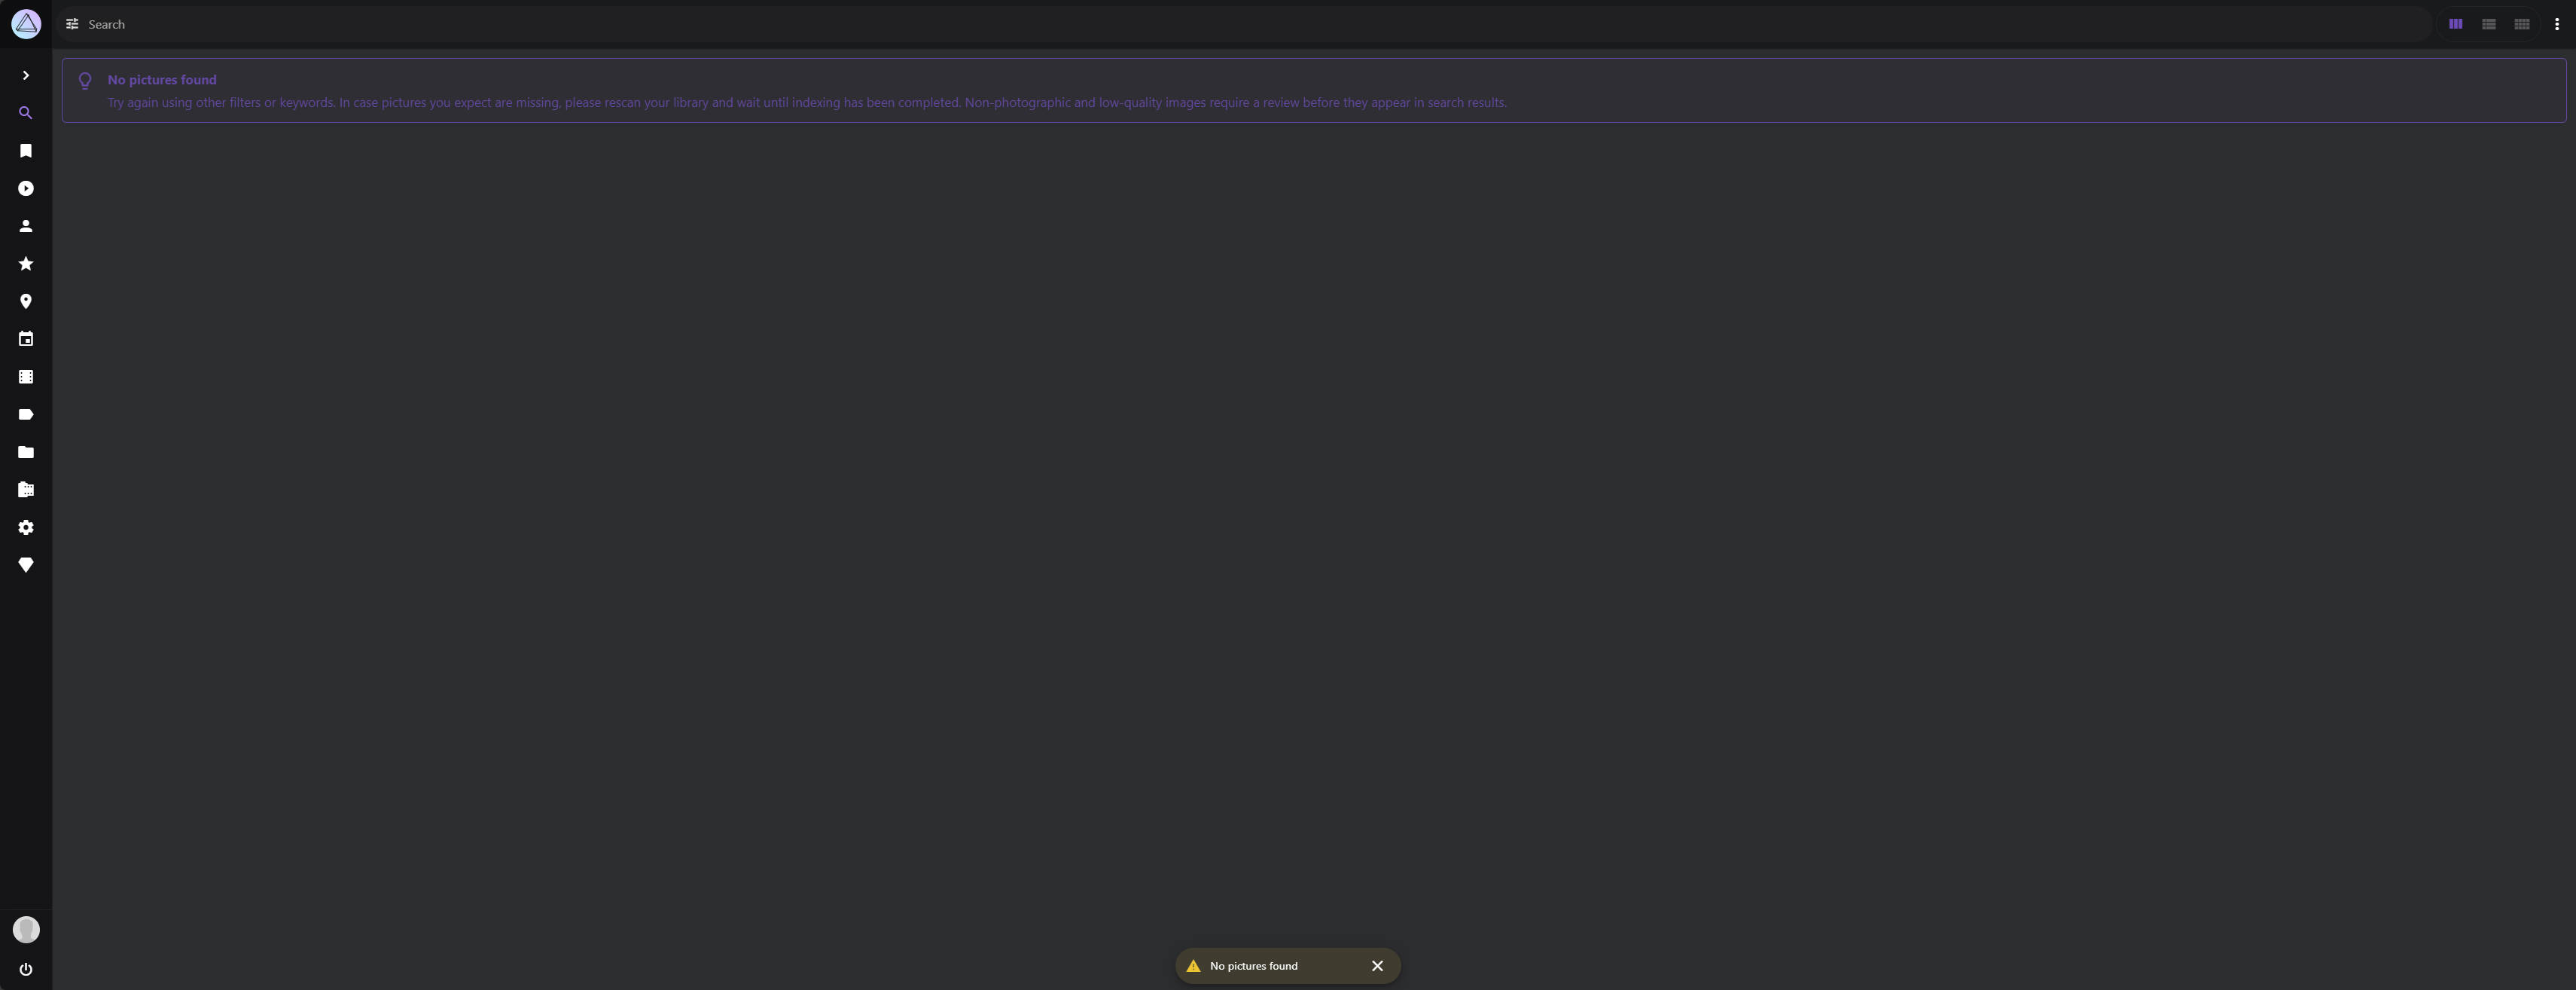Expand the sidebar navigation with chevron
This screenshot has height=990, width=2576.
(x=26, y=75)
